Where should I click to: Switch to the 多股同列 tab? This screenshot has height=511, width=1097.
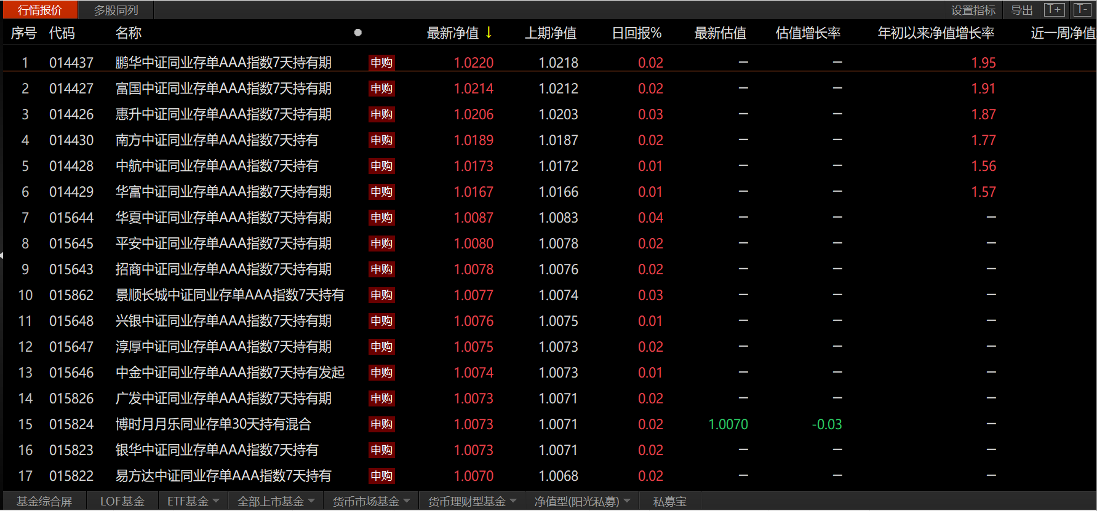point(116,10)
